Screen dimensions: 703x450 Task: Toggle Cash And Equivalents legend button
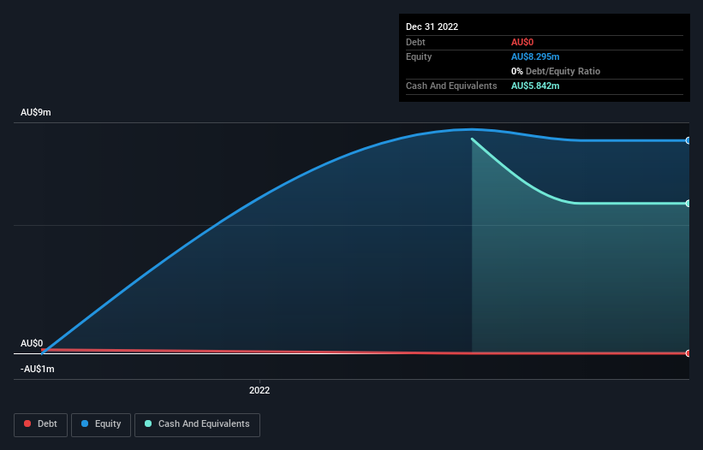[x=197, y=424]
